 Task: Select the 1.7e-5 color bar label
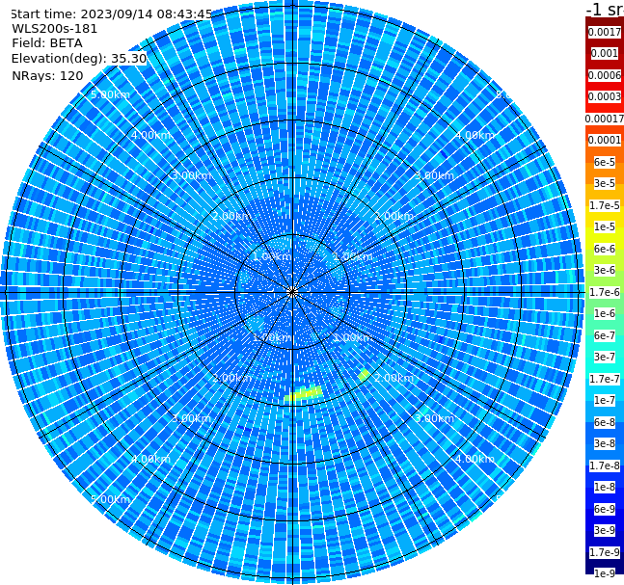click(x=605, y=205)
